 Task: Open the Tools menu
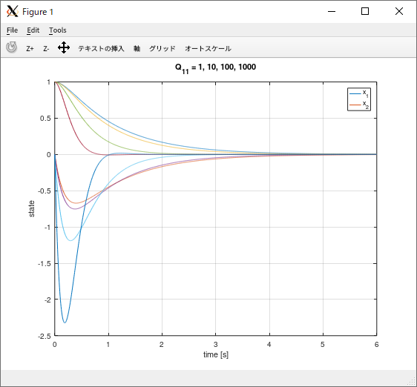(x=58, y=30)
